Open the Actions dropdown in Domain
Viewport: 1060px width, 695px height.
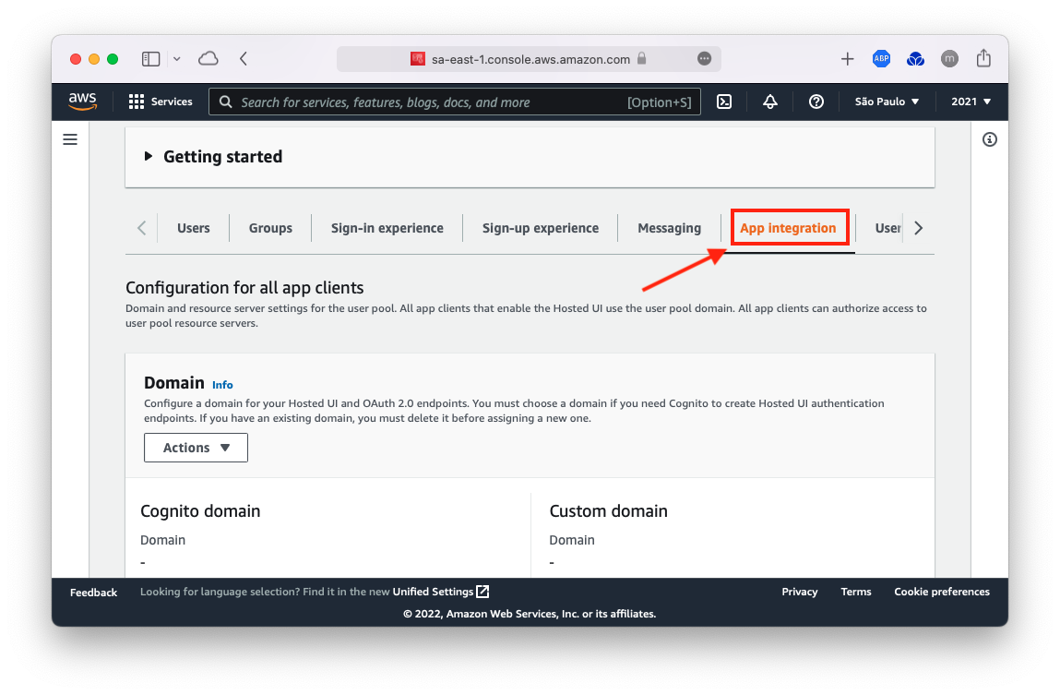tap(197, 448)
